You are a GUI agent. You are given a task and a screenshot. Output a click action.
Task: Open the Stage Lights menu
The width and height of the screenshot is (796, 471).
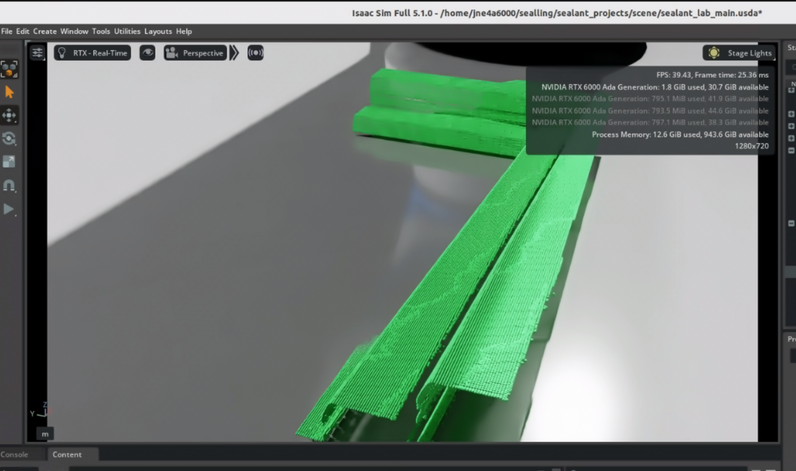(739, 53)
